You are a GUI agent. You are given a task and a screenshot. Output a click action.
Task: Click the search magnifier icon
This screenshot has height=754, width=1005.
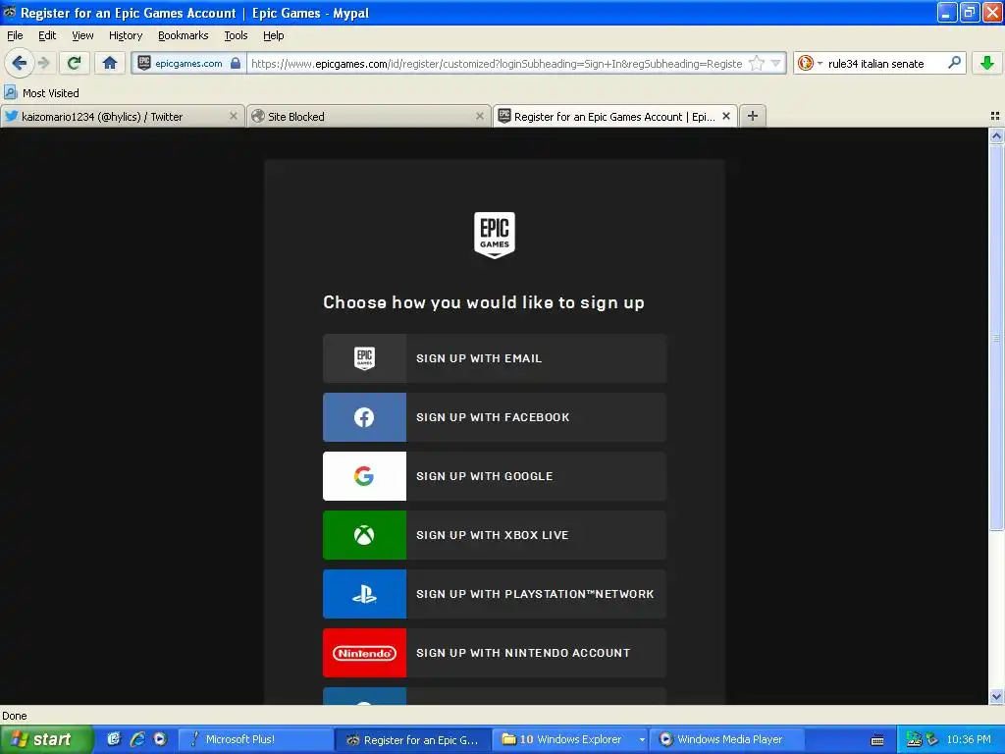click(954, 63)
